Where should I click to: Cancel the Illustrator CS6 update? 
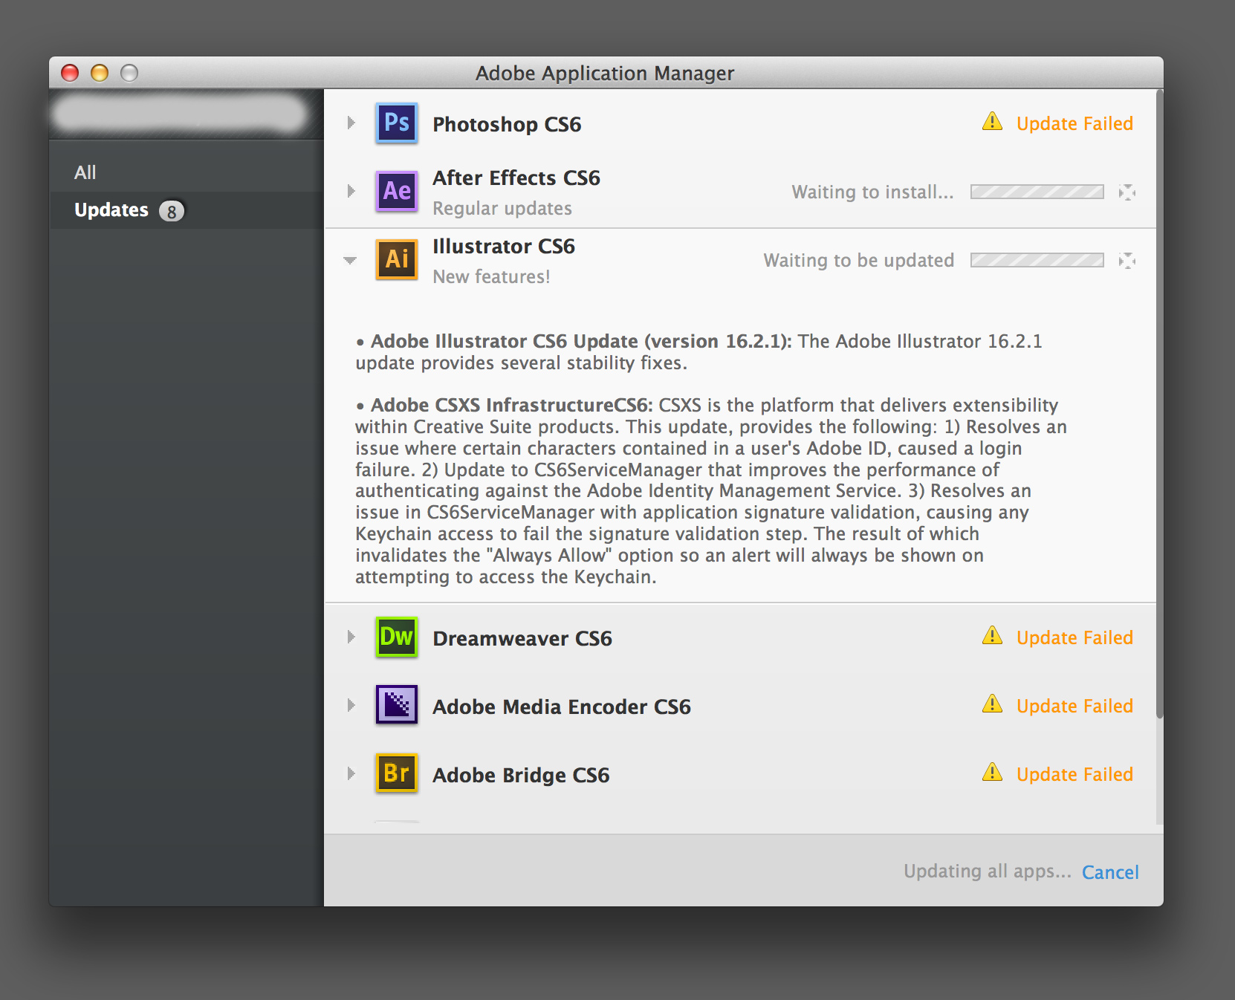tap(1127, 261)
